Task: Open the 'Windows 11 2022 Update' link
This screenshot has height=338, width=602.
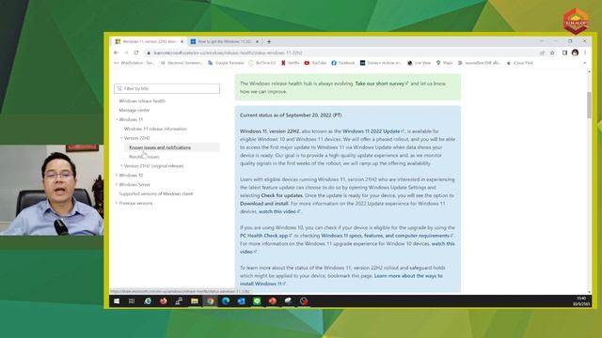Action: 373,131
